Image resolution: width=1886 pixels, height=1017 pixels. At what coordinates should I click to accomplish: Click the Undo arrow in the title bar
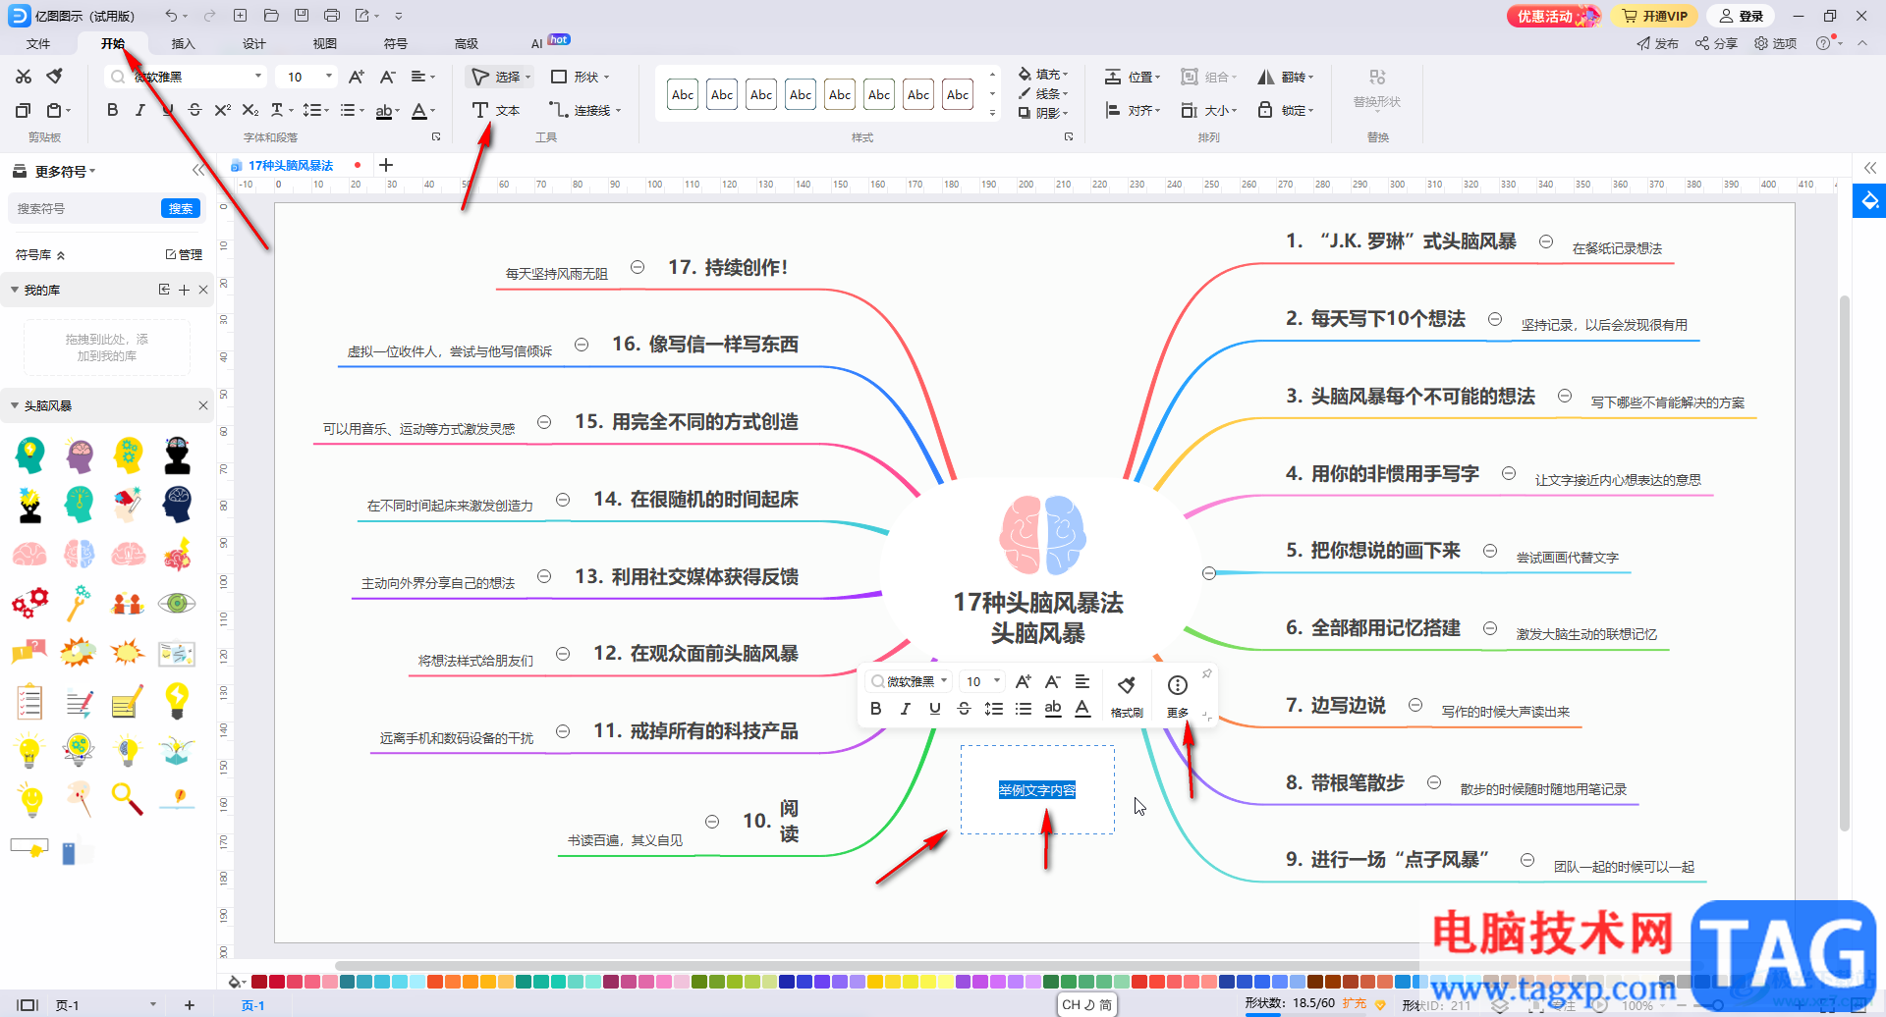(x=172, y=16)
